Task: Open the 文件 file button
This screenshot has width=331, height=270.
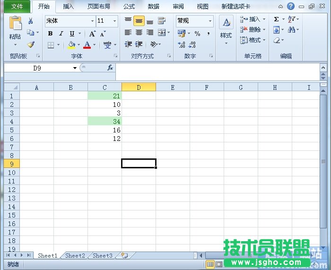Action: 17,7
